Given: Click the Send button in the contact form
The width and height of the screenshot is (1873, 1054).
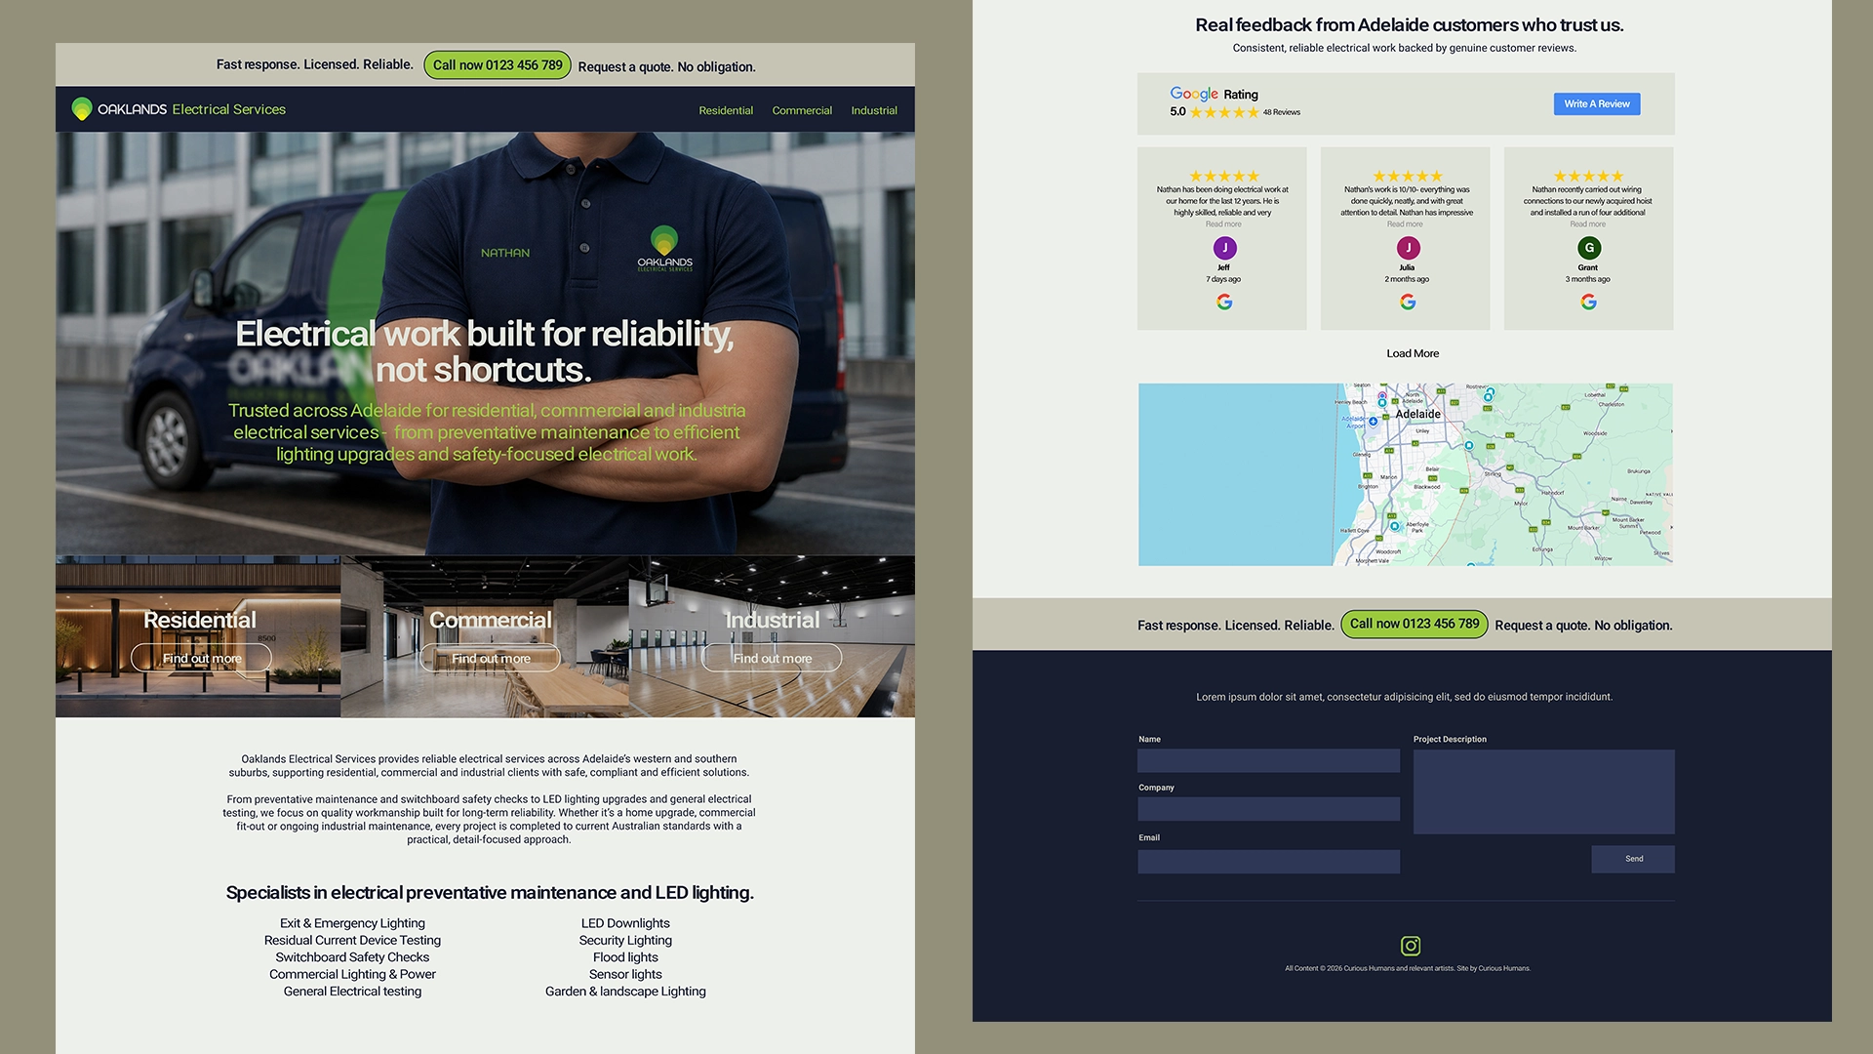Looking at the screenshot, I should click(1633, 859).
